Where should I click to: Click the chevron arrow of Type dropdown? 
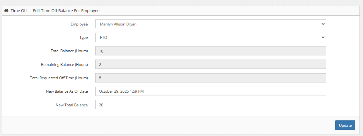[x=323, y=38]
